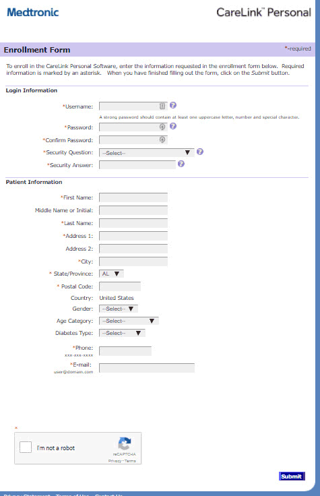The image size is (320, 496).
Task: Open the Security Question dropdown
Action: [146, 153]
